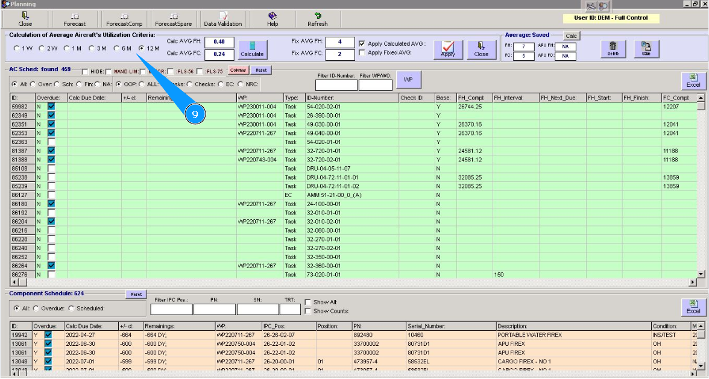The image size is (709, 379).
Task: Uncheck the Apply Calculated AVG checkbox
Action: [362, 44]
